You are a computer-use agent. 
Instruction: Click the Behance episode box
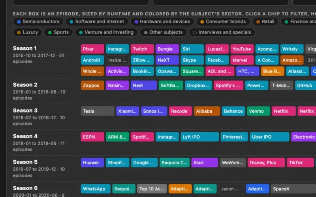[x=233, y=111]
